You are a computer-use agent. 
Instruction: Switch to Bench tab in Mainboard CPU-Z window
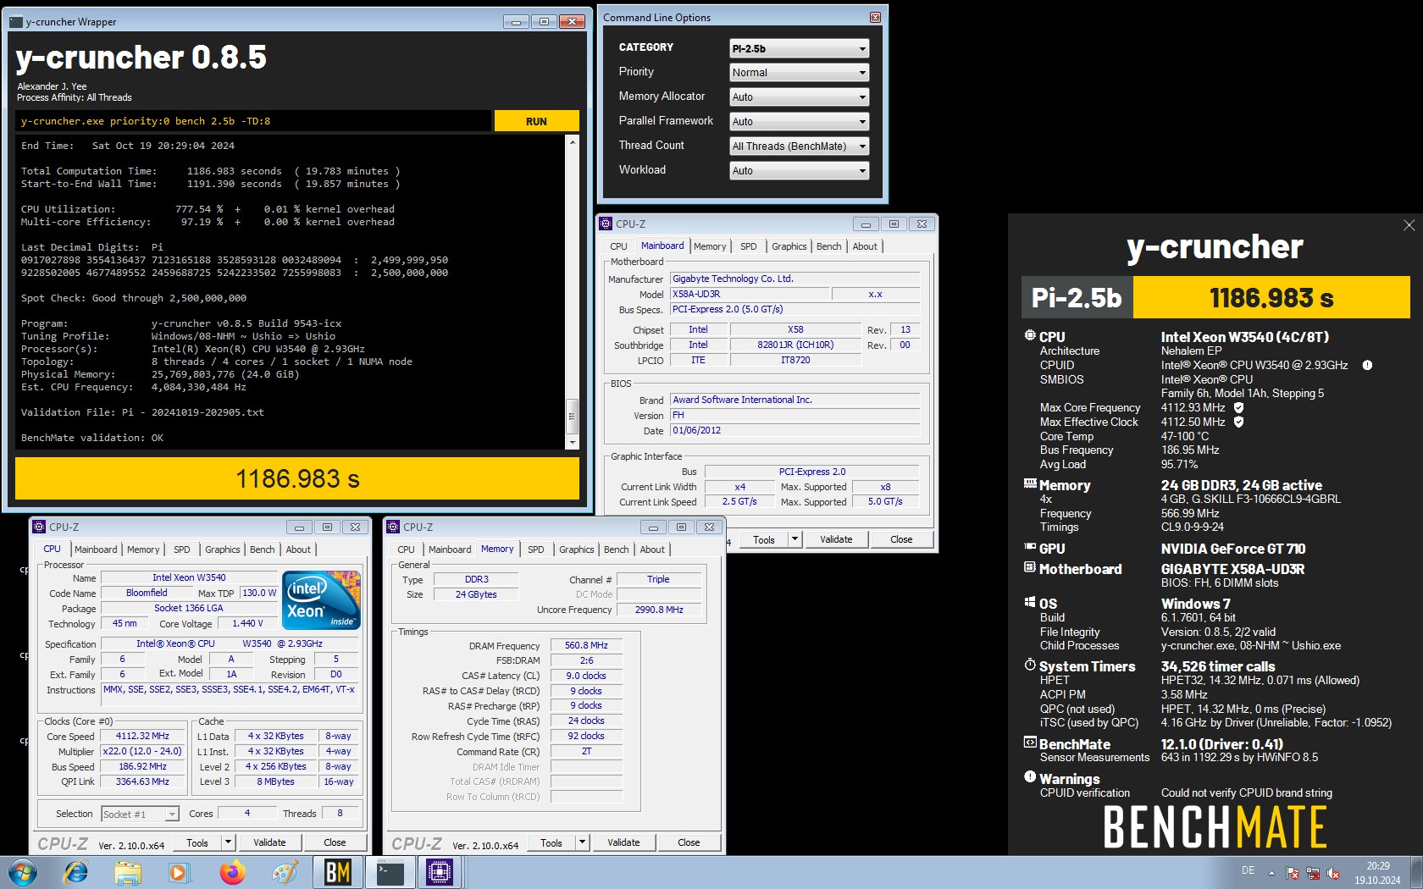828,246
